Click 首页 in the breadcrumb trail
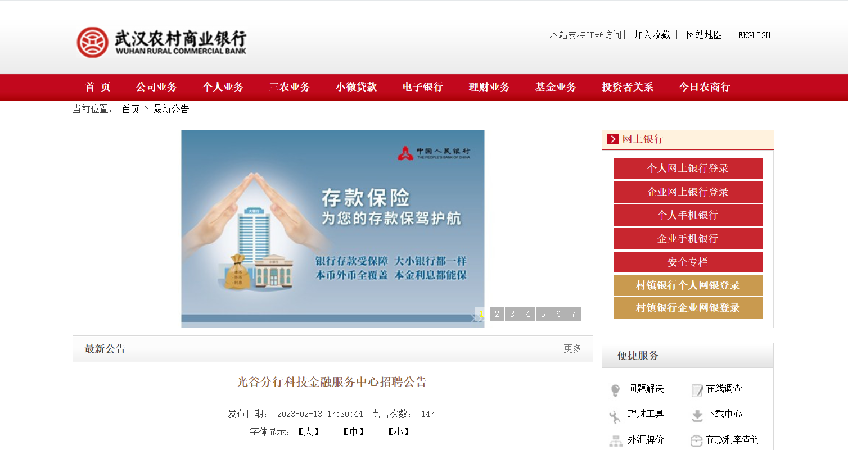Screen dimensions: 848x450 (130, 109)
